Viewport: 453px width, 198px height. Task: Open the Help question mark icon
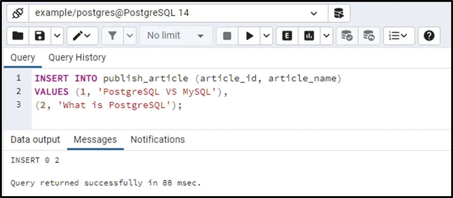[429, 36]
